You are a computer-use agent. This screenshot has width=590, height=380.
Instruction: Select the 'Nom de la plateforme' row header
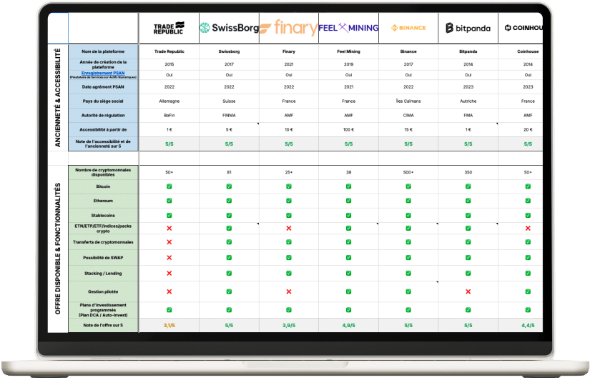103,51
